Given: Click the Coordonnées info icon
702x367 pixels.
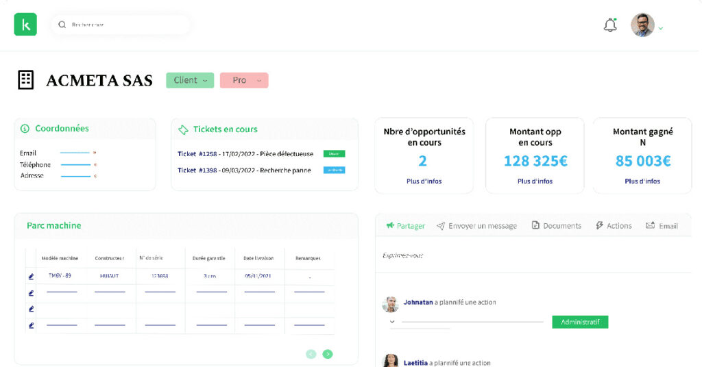Looking at the screenshot, I should [x=25, y=129].
